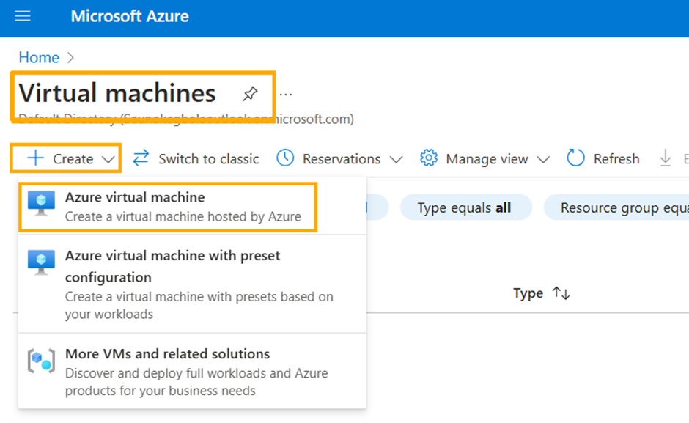Screen dimensions: 689x423
Task: Click the Microsoft Azure header title
Action: tap(130, 16)
